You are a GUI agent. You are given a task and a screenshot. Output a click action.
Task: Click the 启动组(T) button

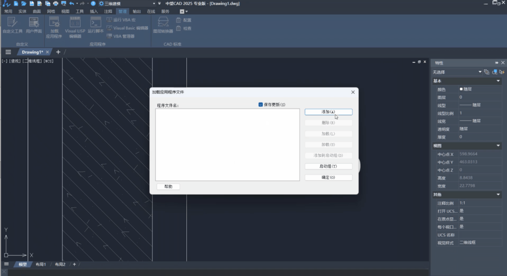(x=329, y=167)
